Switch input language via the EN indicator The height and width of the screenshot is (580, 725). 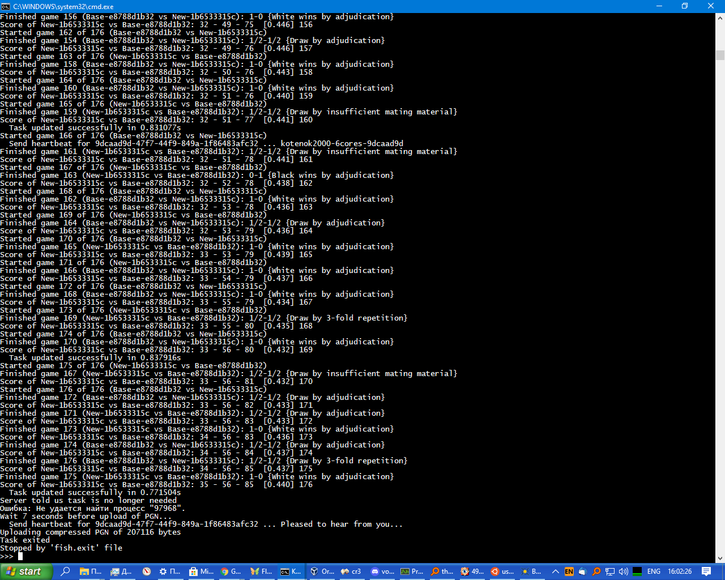pos(568,572)
